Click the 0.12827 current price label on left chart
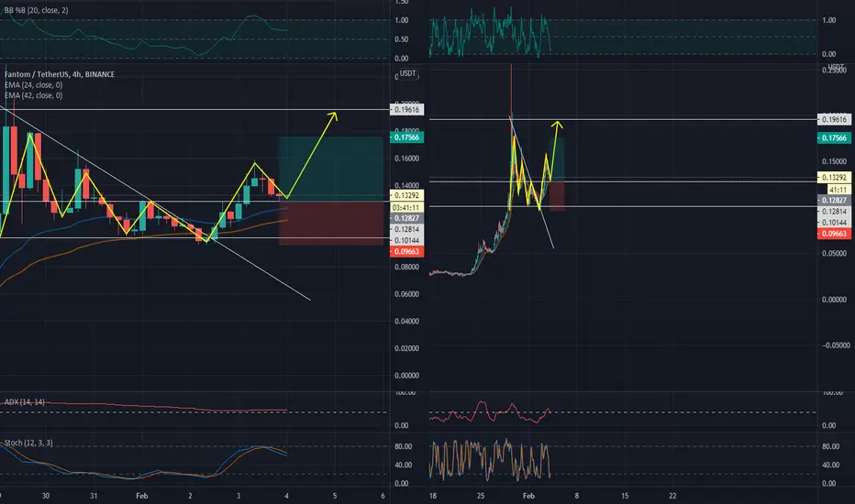 406,218
